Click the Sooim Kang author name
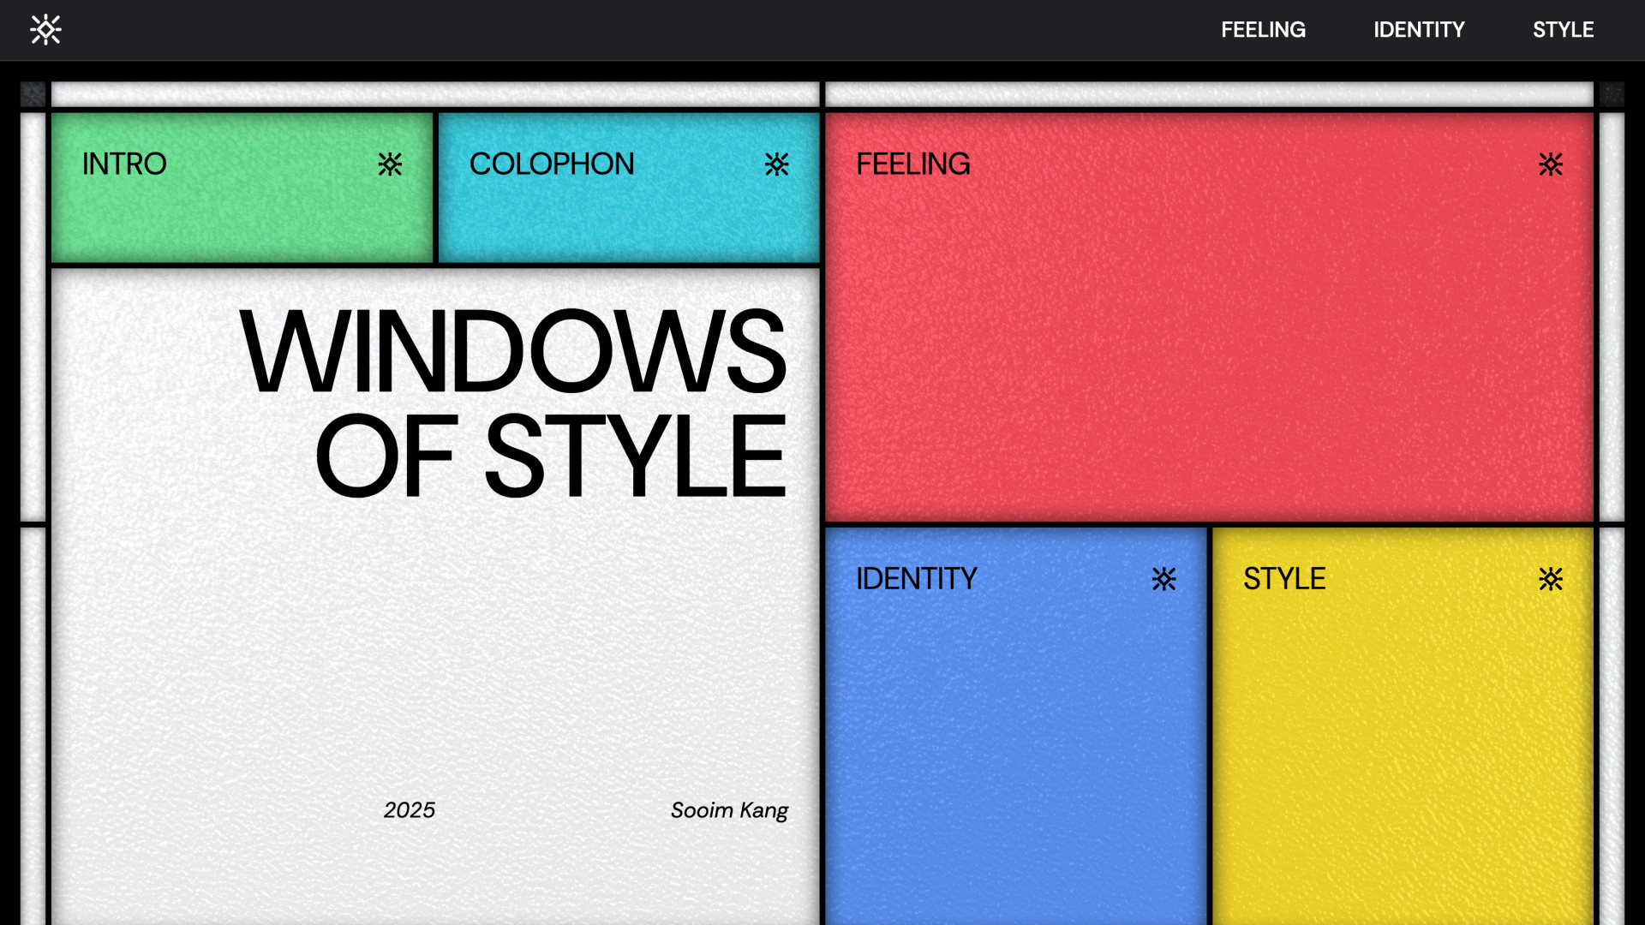This screenshot has height=925, width=1645. click(729, 811)
